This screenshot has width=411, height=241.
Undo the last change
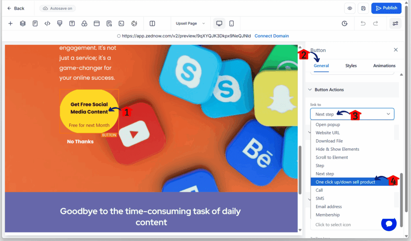[x=363, y=24]
